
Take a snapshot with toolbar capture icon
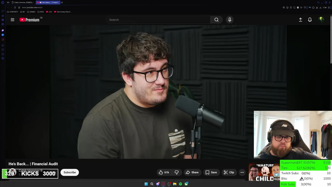point(294,8)
